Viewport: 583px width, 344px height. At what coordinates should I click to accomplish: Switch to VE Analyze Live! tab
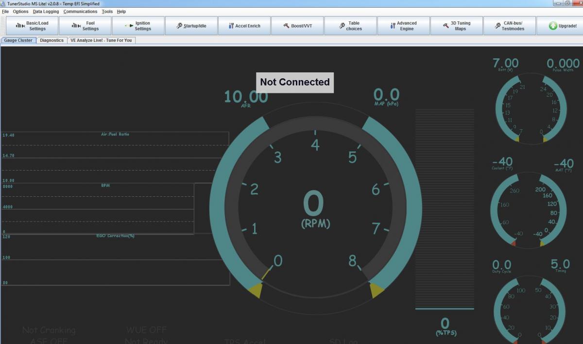click(101, 40)
